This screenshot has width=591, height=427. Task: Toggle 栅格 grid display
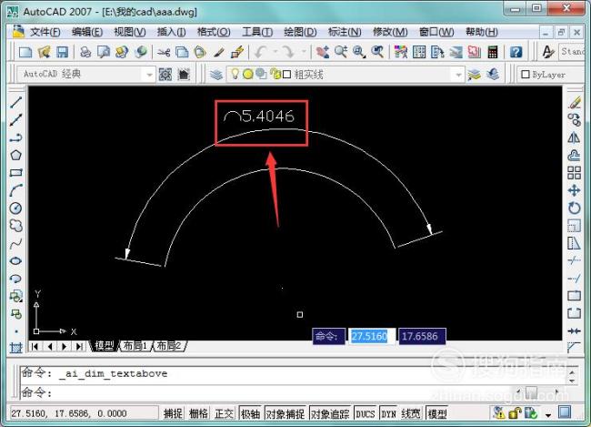coord(198,413)
